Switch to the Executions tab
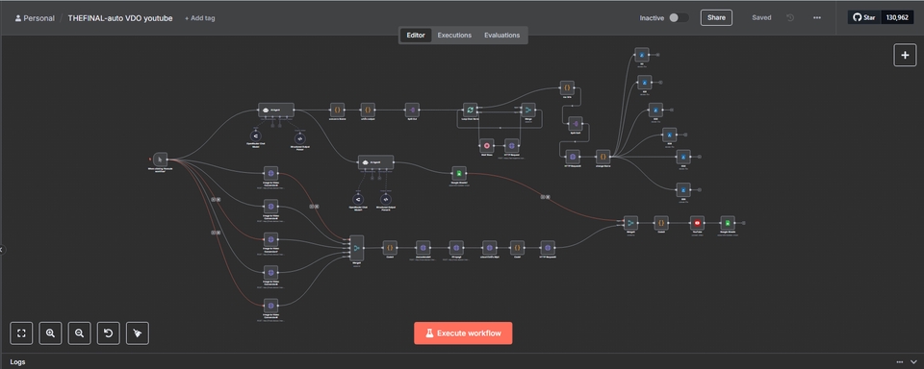This screenshot has height=369, width=924. [454, 36]
